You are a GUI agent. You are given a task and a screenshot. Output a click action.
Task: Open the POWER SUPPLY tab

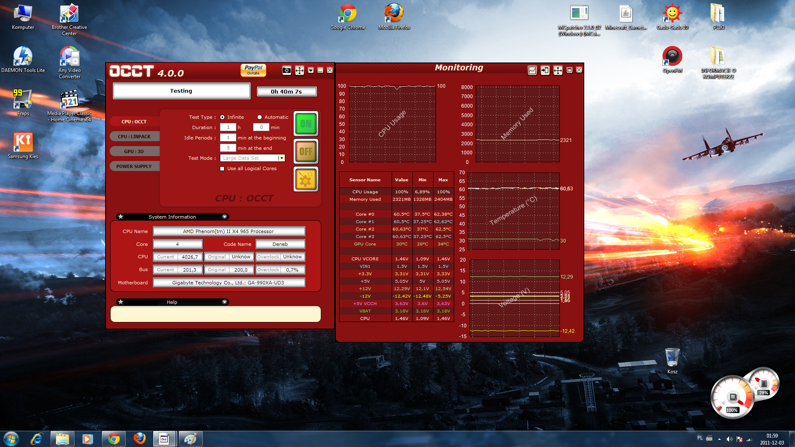click(134, 166)
